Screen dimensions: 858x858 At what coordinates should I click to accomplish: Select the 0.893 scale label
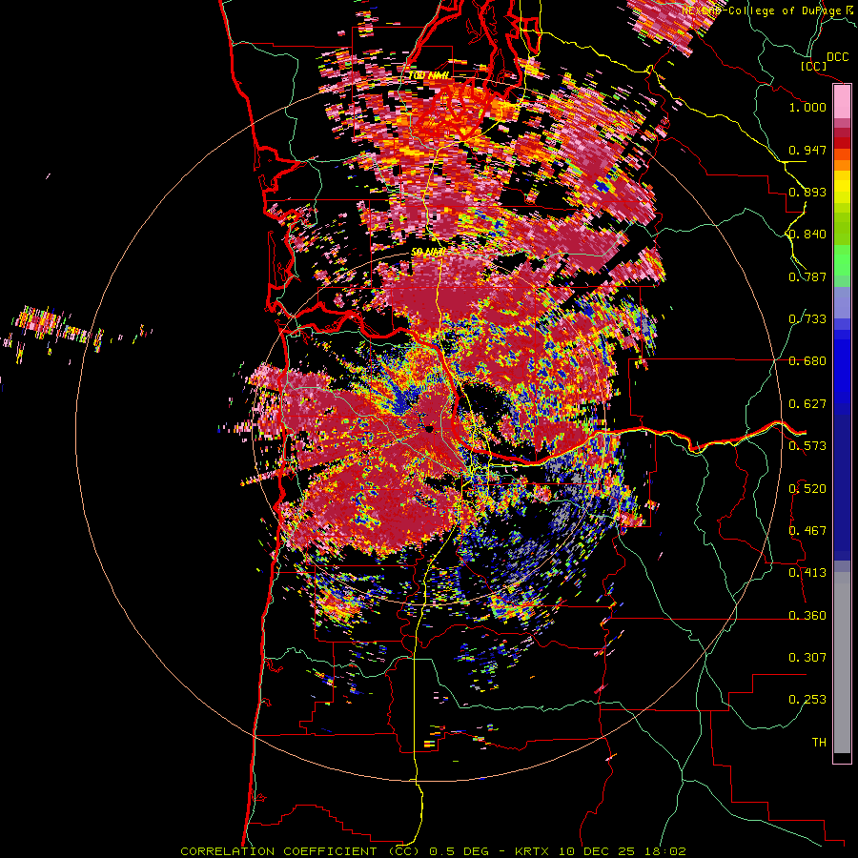point(807,192)
